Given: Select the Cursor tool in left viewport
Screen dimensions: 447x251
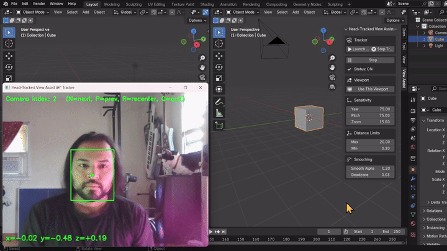Looking at the screenshot, I should (9, 43).
